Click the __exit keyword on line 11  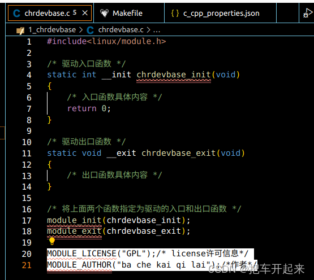(x=121, y=153)
